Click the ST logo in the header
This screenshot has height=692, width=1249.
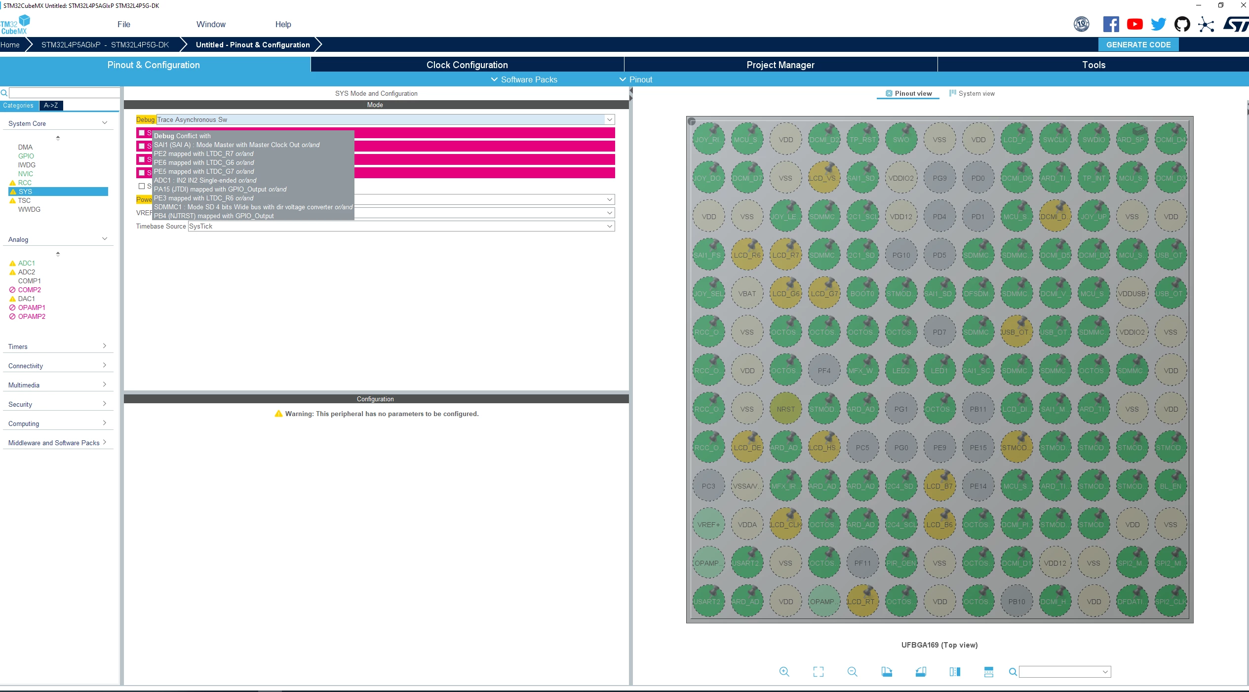pos(1235,24)
